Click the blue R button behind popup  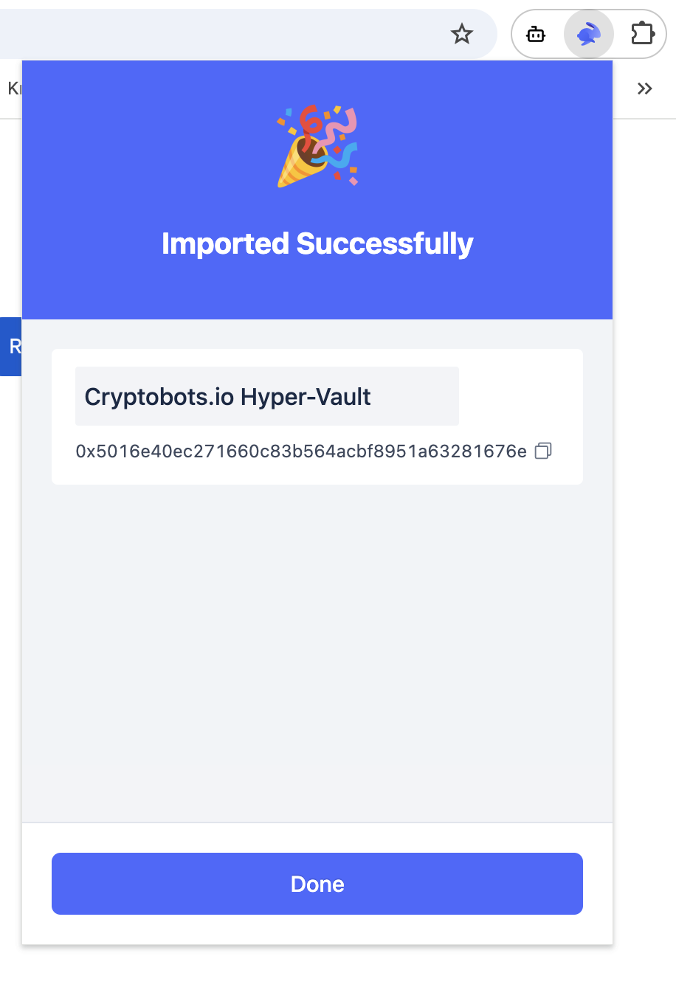(x=11, y=347)
